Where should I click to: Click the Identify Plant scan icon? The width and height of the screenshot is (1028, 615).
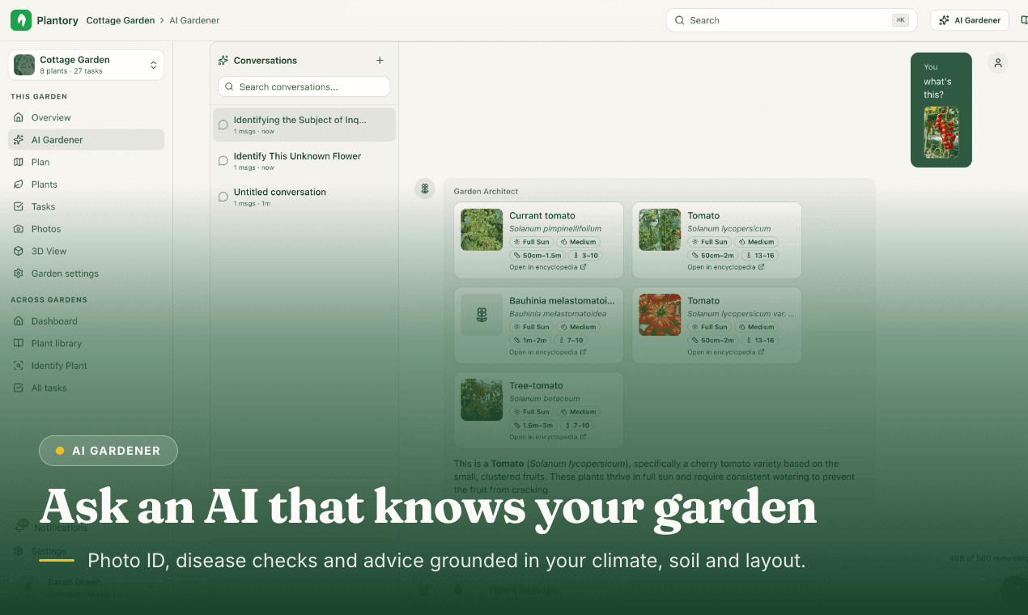tap(19, 366)
